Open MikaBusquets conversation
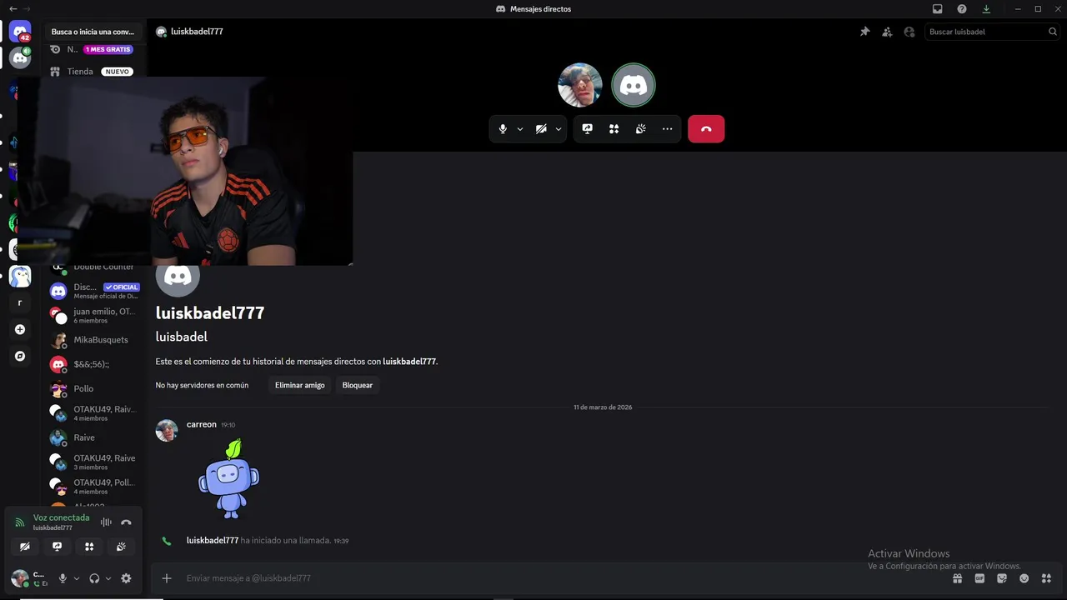This screenshot has height=600, width=1067. pos(93,340)
